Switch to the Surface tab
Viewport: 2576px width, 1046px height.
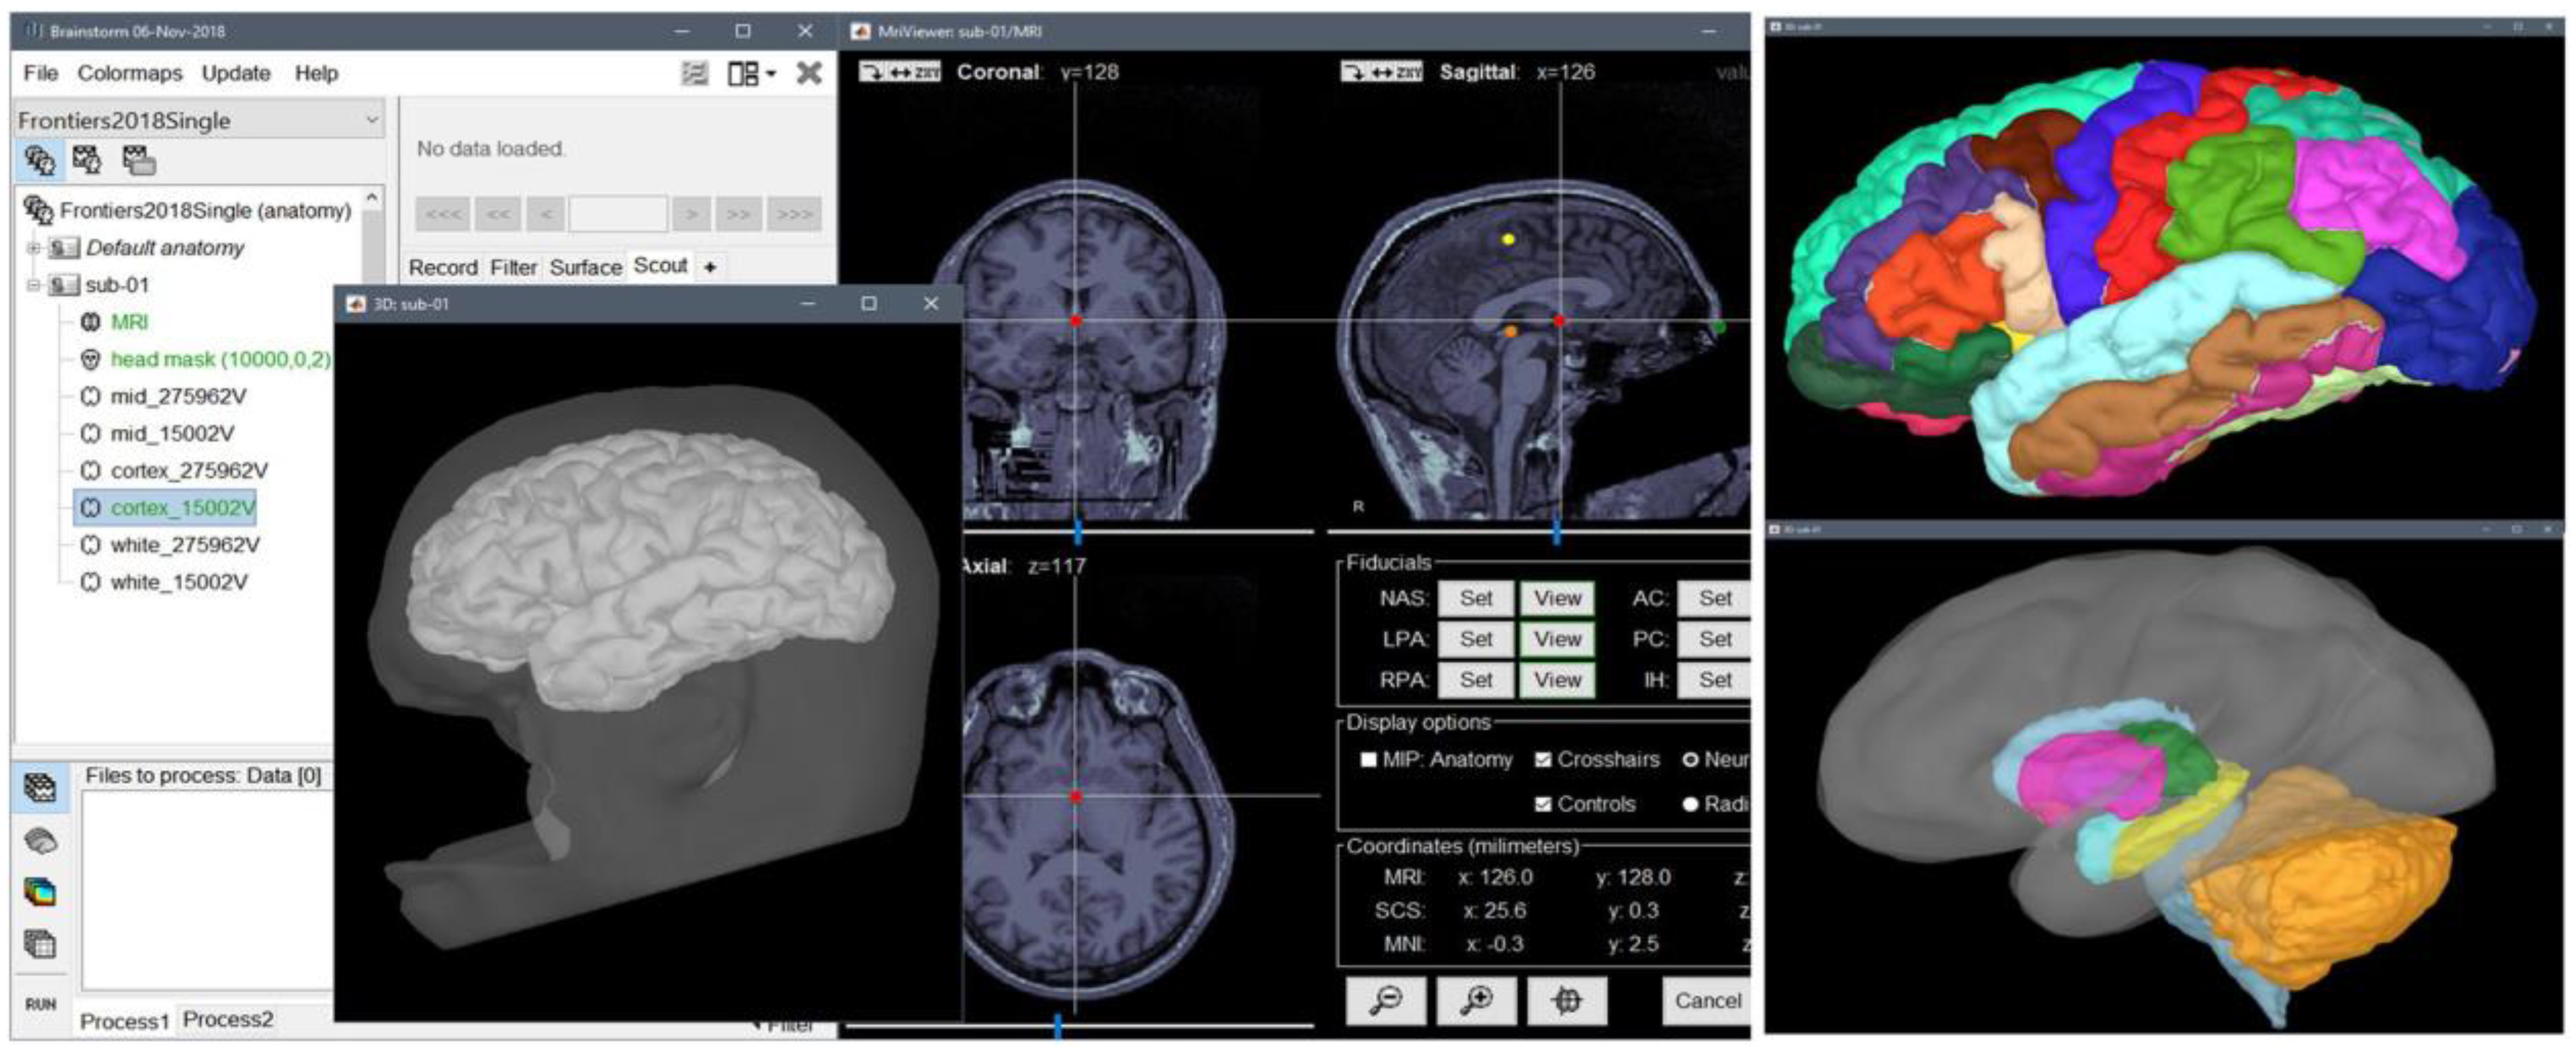pyautogui.click(x=585, y=267)
